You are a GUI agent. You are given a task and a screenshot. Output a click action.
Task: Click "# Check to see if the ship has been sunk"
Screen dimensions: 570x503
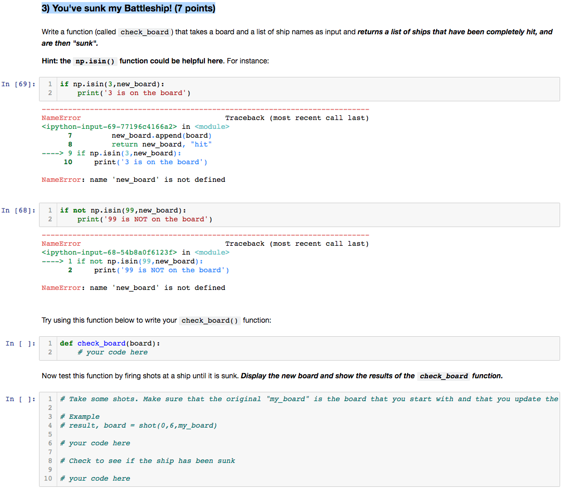pos(148,461)
